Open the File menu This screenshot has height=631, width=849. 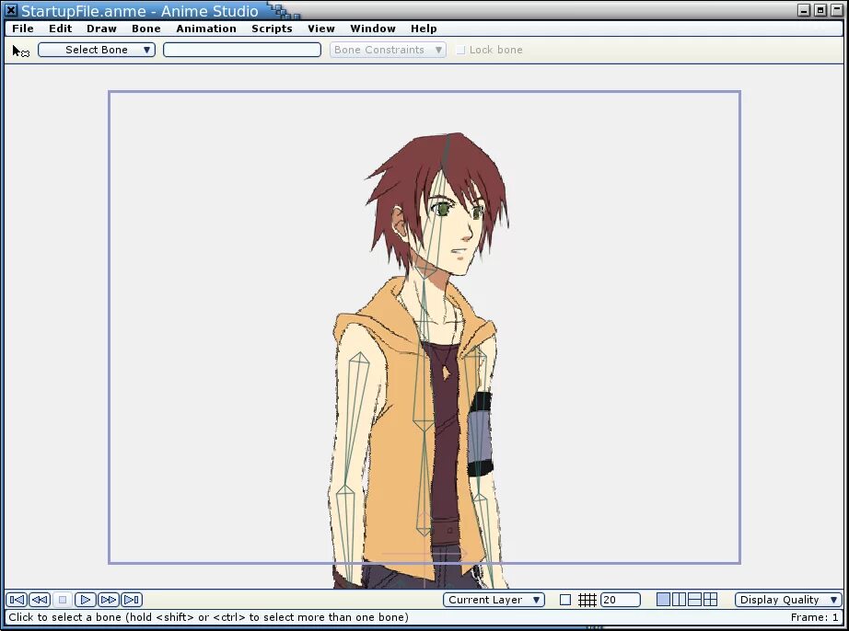[23, 29]
